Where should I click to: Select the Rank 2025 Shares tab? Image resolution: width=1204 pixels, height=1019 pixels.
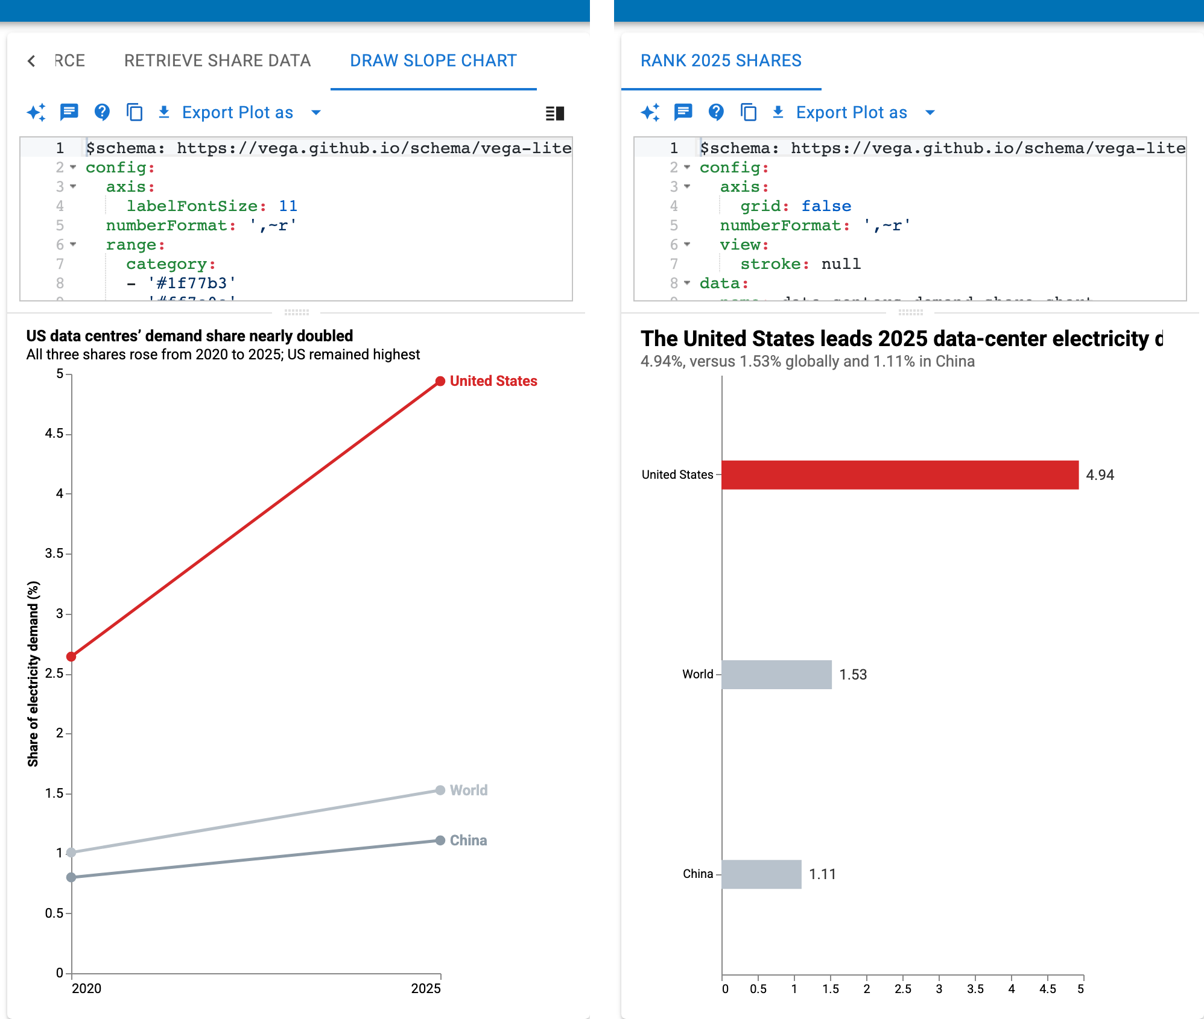(721, 60)
